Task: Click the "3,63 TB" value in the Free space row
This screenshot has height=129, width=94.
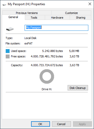Action: (x=74, y=56)
